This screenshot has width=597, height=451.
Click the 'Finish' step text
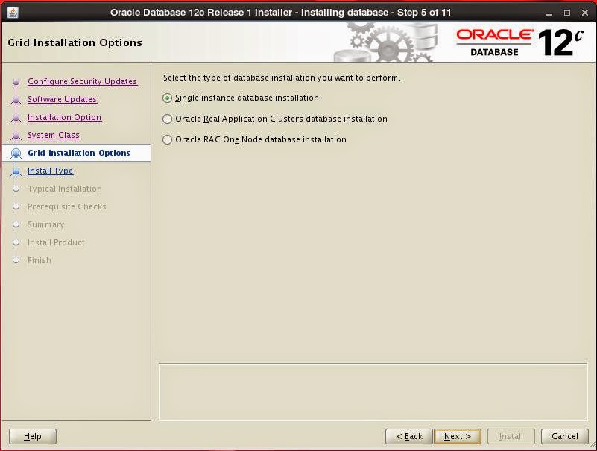click(40, 260)
